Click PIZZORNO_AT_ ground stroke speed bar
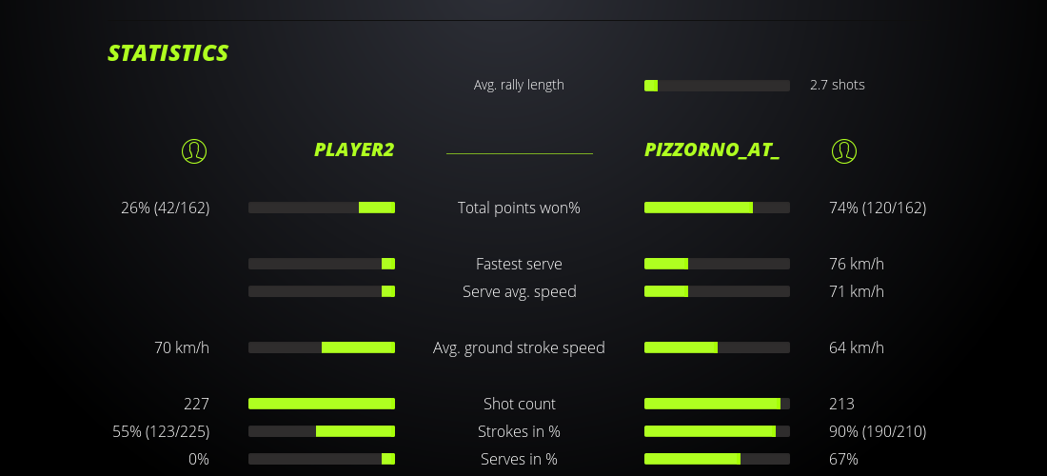Image resolution: width=1047 pixels, height=476 pixels. (x=717, y=347)
